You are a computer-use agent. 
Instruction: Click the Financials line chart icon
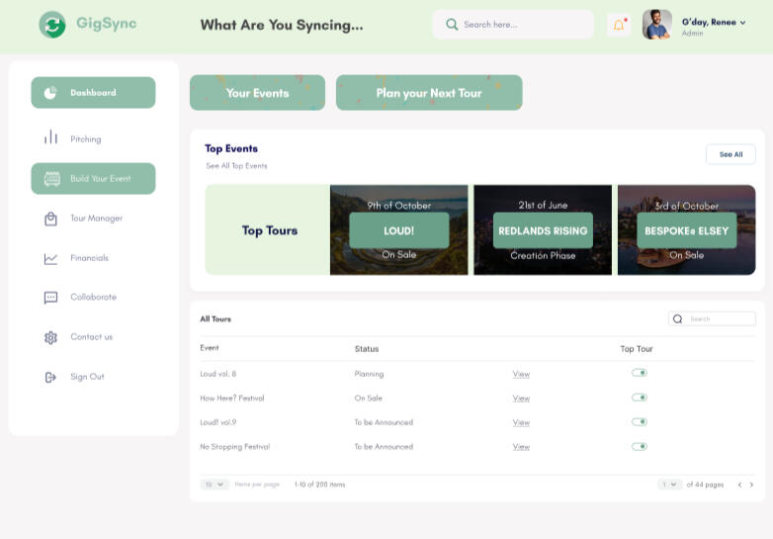point(50,258)
